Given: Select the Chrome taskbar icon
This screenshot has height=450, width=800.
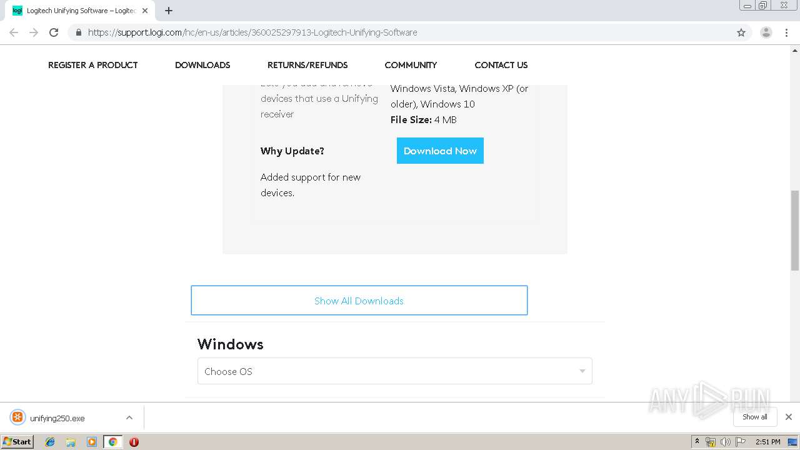Looking at the screenshot, I should click(x=112, y=442).
